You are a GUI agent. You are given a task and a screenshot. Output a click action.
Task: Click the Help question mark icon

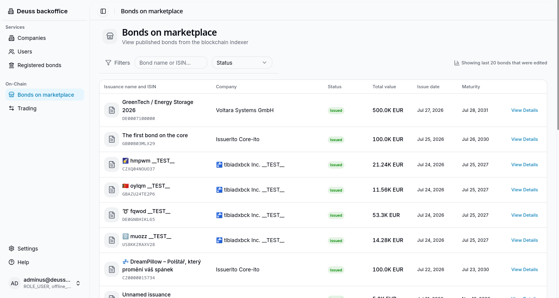pyautogui.click(x=12, y=262)
